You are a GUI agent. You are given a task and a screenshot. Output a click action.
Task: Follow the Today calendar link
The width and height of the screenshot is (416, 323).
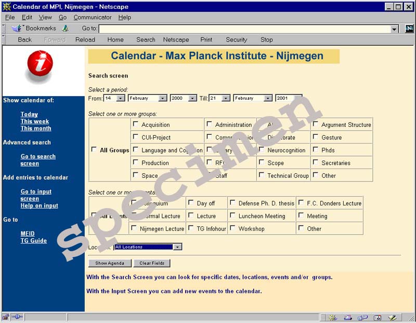click(29, 114)
